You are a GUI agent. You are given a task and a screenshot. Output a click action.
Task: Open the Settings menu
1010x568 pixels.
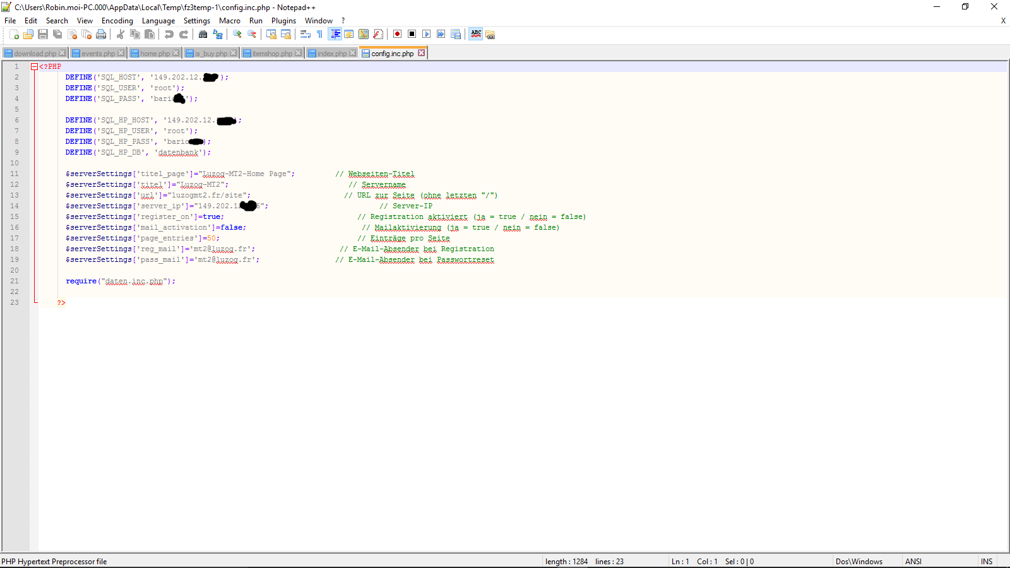tap(197, 21)
